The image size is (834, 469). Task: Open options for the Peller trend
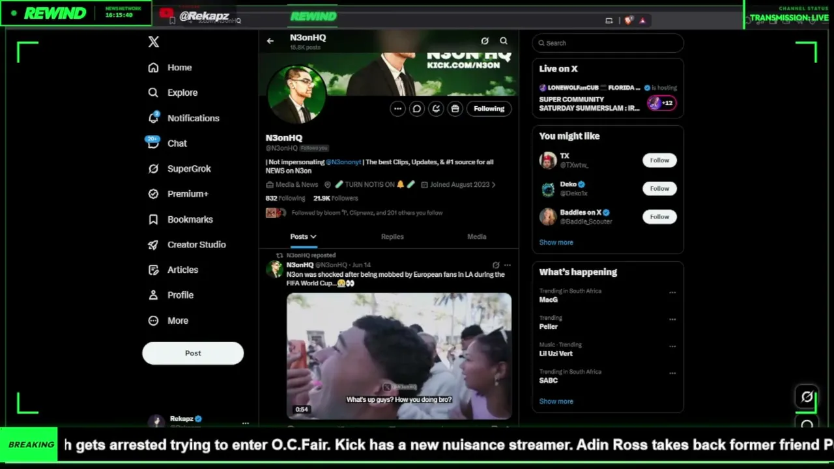click(x=672, y=319)
